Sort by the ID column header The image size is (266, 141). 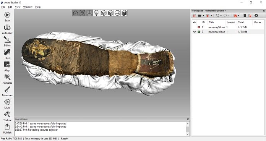(x=204, y=23)
